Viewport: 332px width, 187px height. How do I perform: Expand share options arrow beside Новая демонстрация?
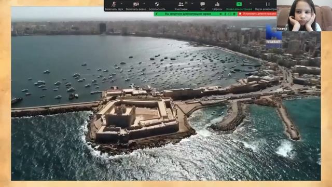(x=251, y=4)
